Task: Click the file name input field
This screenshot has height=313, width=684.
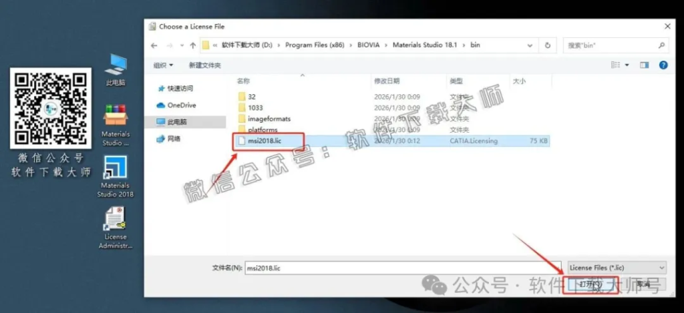Action: 403,268
